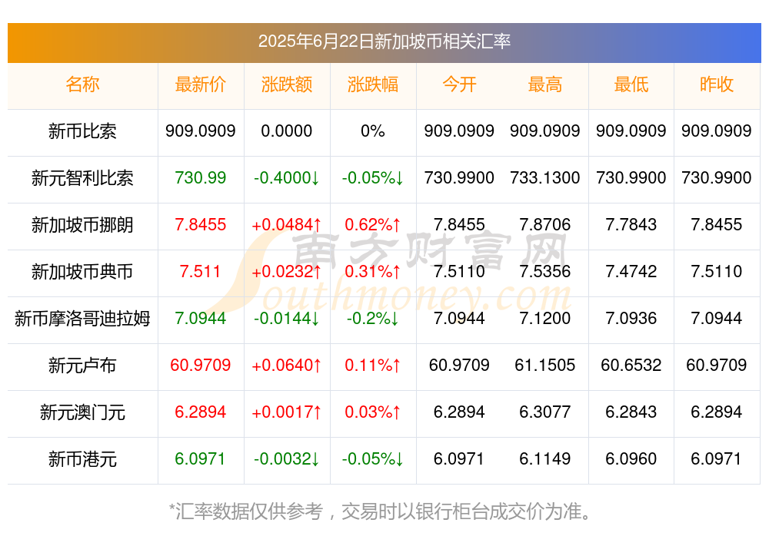
Task: Select the high value 7.5356
Action: [545, 271]
